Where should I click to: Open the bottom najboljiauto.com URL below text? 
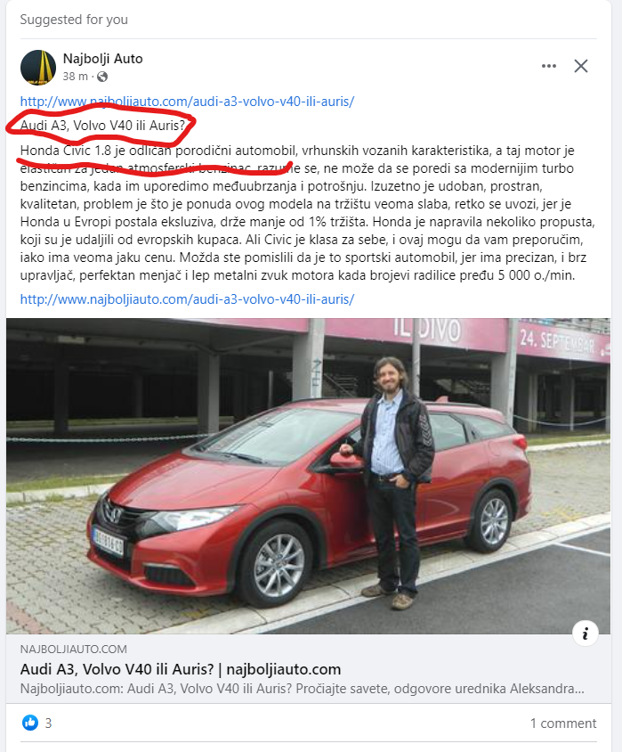pyautogui.click(x=187, y=299)
